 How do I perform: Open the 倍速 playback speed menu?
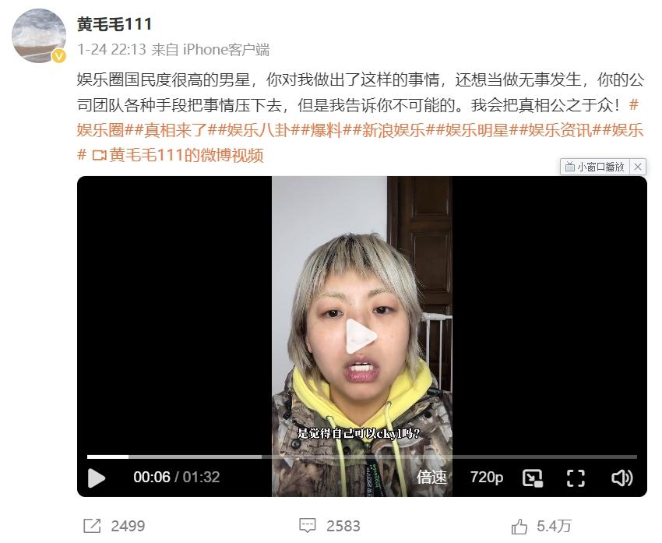(431, 478)
